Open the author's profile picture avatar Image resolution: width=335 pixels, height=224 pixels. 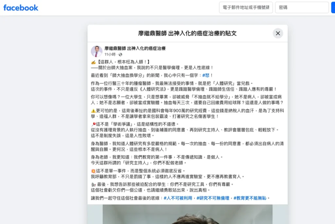click(97, 51)
